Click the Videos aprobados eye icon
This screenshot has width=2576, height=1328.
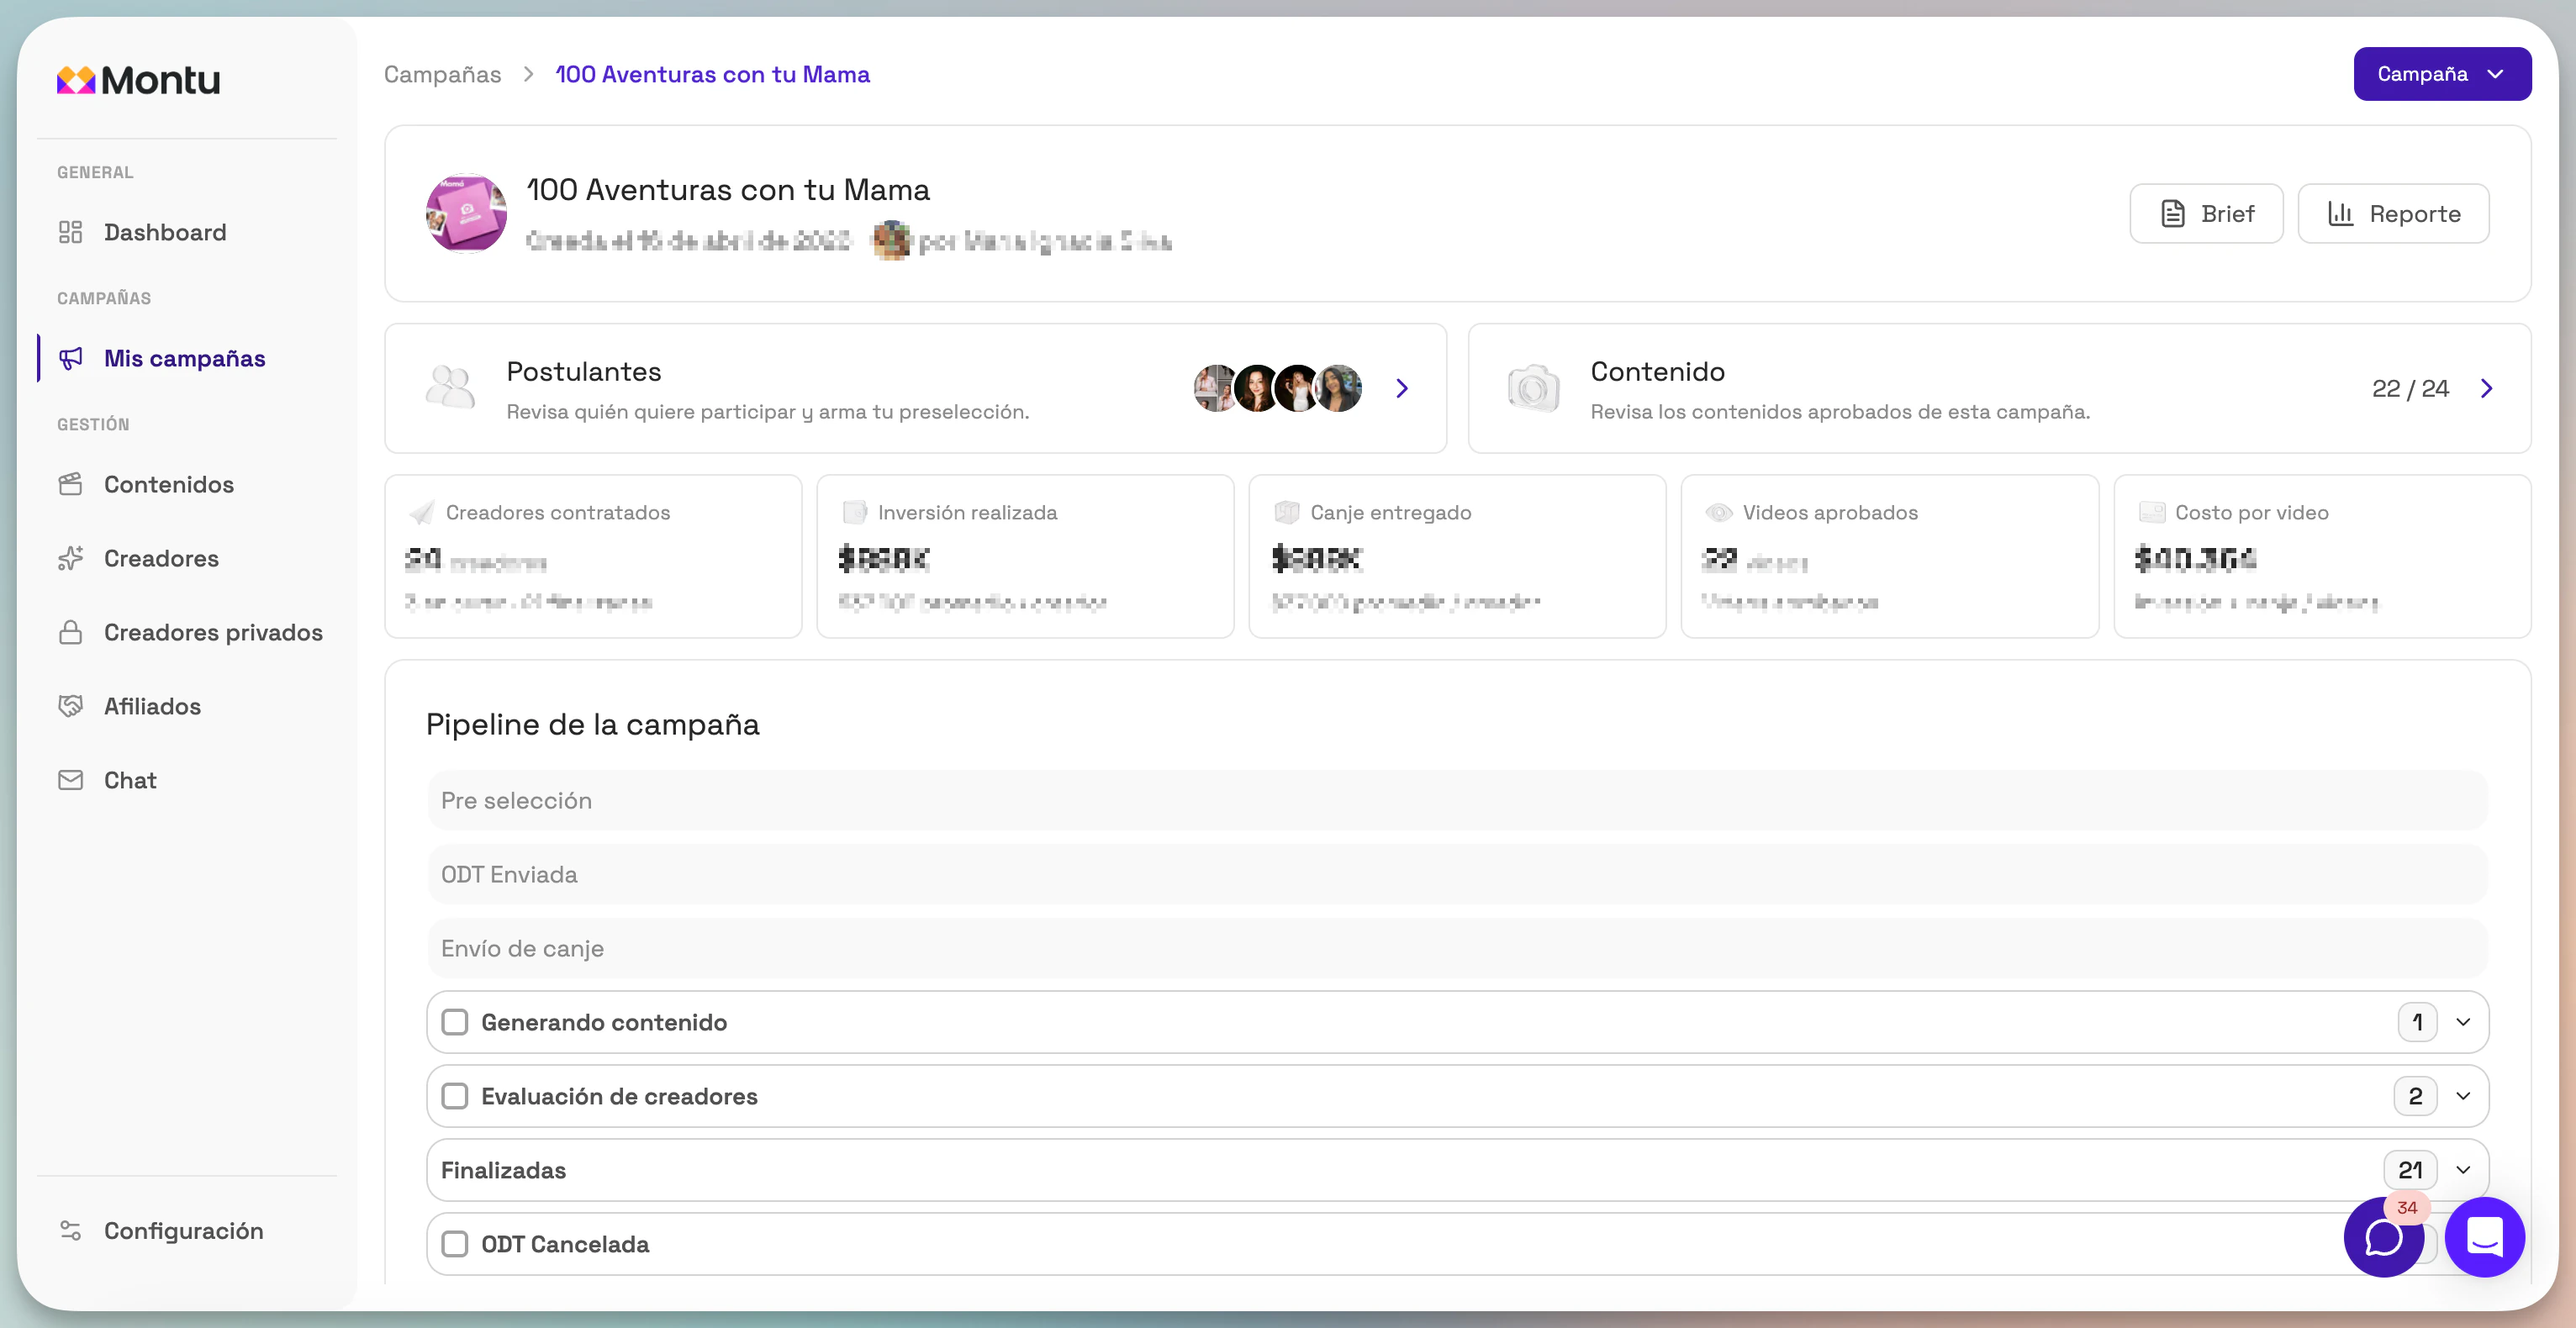(x=1719, y=513)
